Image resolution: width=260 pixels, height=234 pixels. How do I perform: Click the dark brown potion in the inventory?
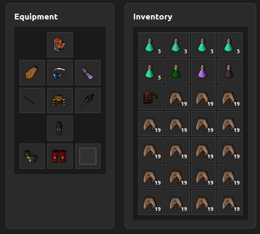230,71
